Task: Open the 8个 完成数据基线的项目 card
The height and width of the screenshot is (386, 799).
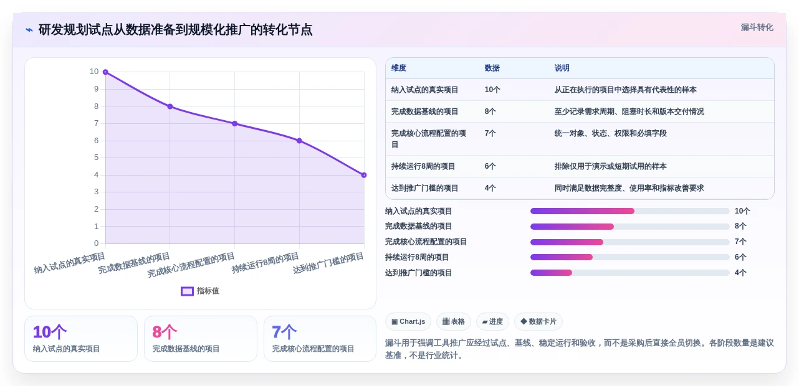Action: pyautogui.click(x=201, y=339)
